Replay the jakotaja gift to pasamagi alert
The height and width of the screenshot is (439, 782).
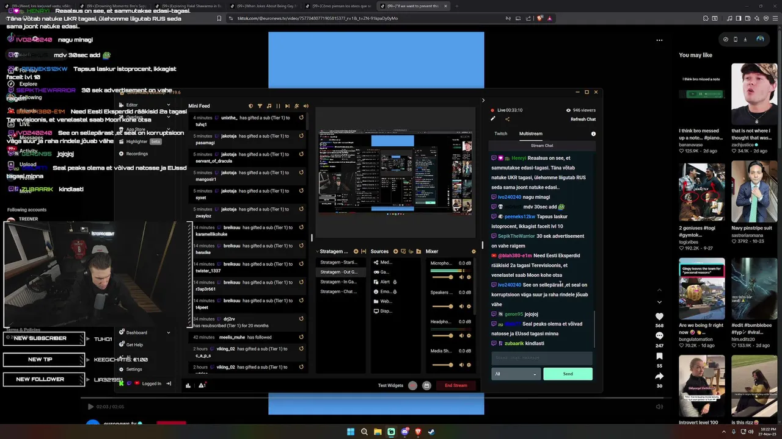coord(301,136)
